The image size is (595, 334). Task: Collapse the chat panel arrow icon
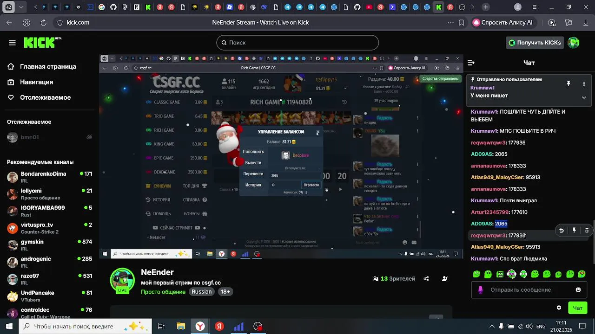pos(471,63)
